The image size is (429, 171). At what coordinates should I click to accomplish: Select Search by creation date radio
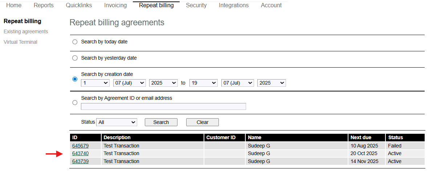tap(75, 79)
